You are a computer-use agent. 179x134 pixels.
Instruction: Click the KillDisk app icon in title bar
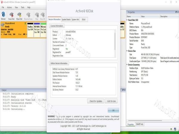[1, 2]
